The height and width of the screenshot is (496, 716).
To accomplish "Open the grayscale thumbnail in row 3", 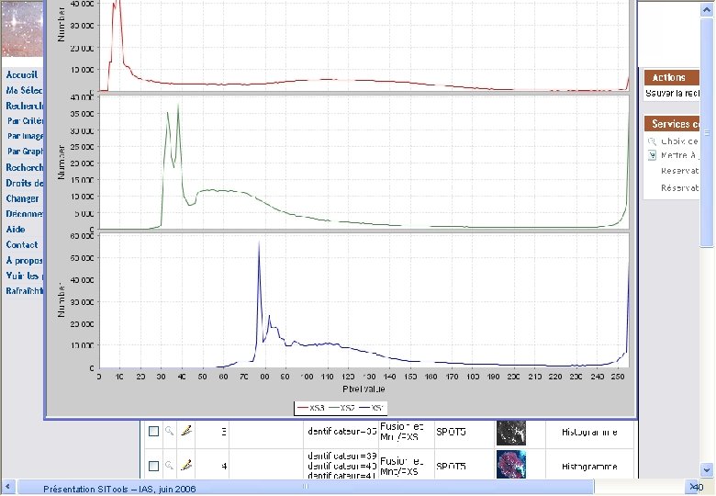I will point(511,433).
